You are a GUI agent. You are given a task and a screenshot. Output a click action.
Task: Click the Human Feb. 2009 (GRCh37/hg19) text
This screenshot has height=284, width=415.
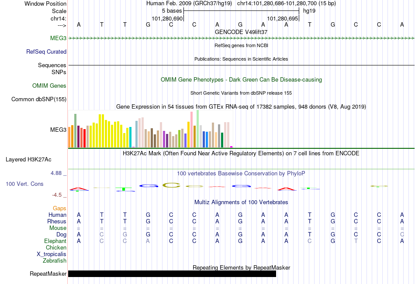tap(189, 3)
